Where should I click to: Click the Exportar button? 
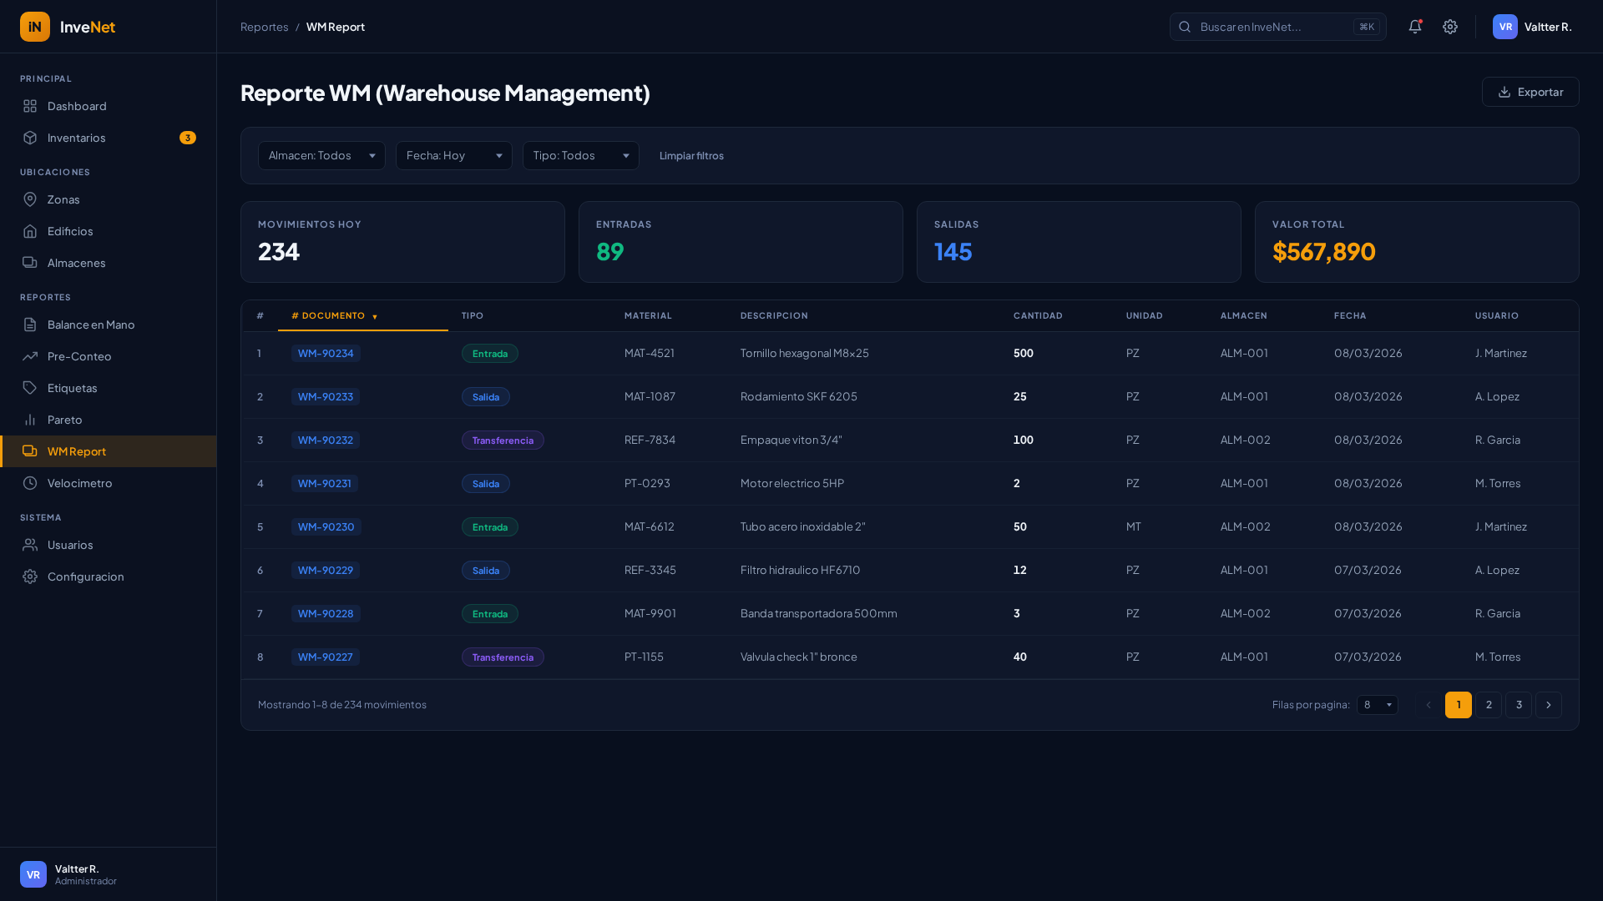click(1530, 92)
